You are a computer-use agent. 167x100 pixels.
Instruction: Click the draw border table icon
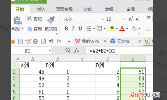pyautogui.click(x=99, y=29)
